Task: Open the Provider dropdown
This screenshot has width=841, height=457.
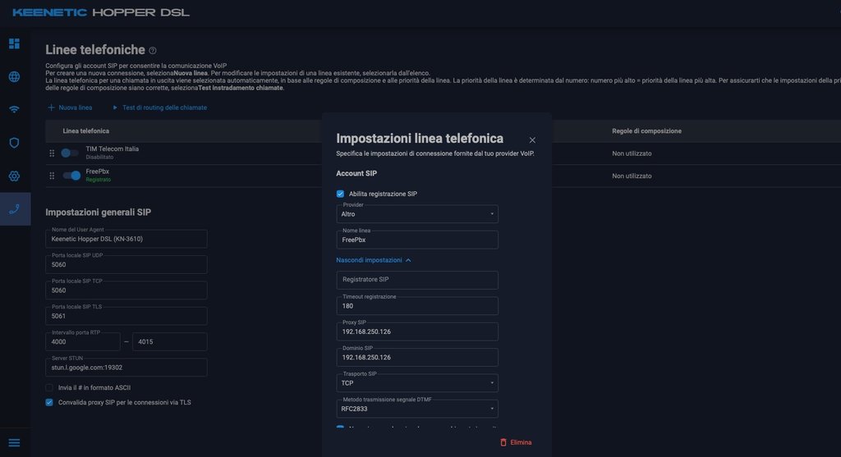Action: click(417, 214)
